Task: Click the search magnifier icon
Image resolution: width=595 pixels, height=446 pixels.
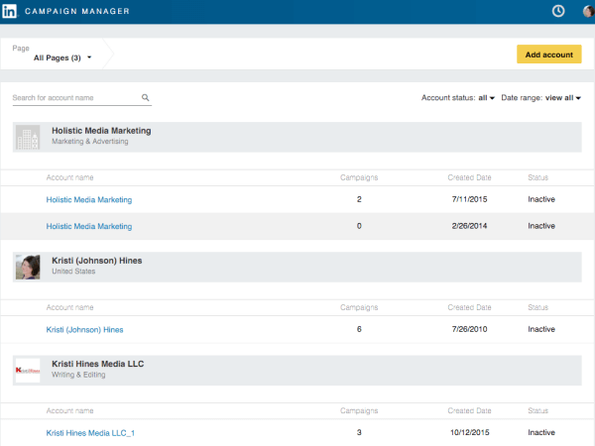Action: (146, 97)
